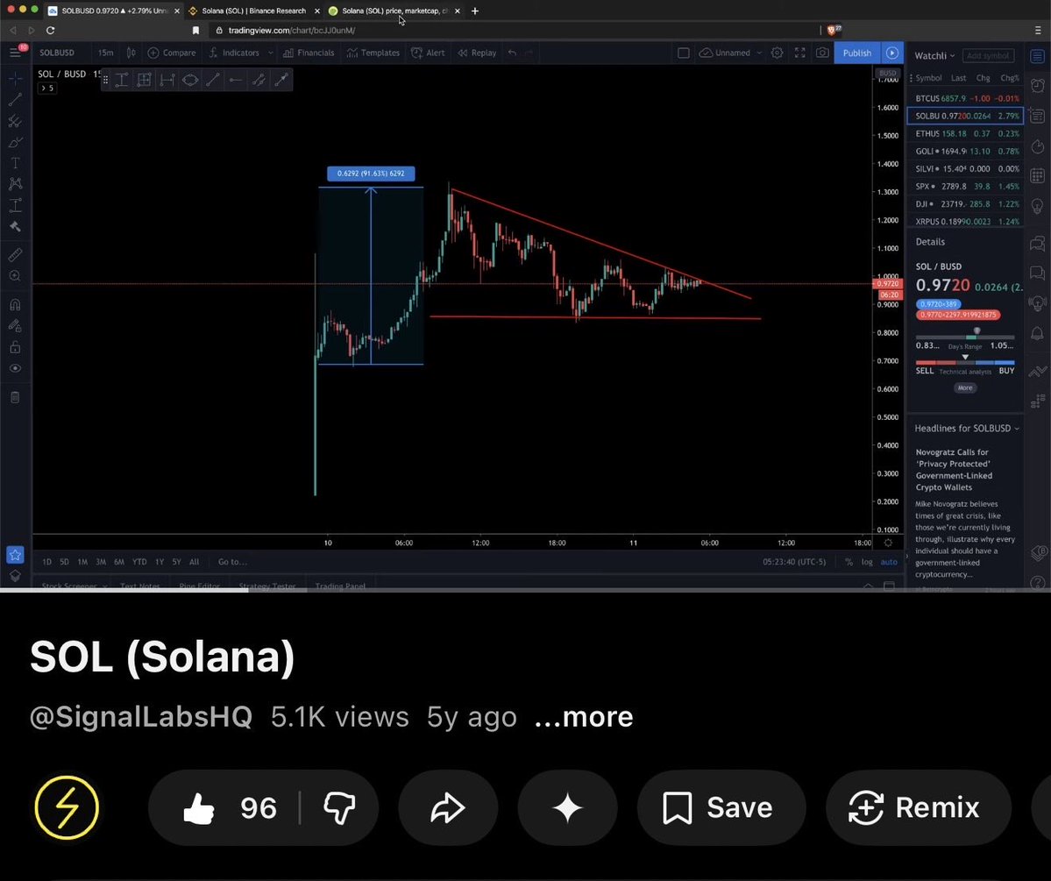This screenshot has height=881, width=1051.
Task: Toggle lock all drawing tools
Action: click(15, 347)
